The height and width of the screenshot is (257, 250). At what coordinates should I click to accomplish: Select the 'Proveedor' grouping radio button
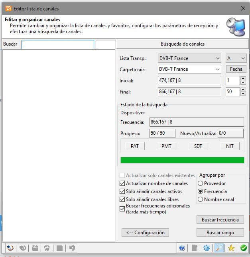point(200,183)
